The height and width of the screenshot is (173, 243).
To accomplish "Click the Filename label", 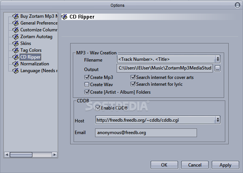I will [x=93, y=60].
